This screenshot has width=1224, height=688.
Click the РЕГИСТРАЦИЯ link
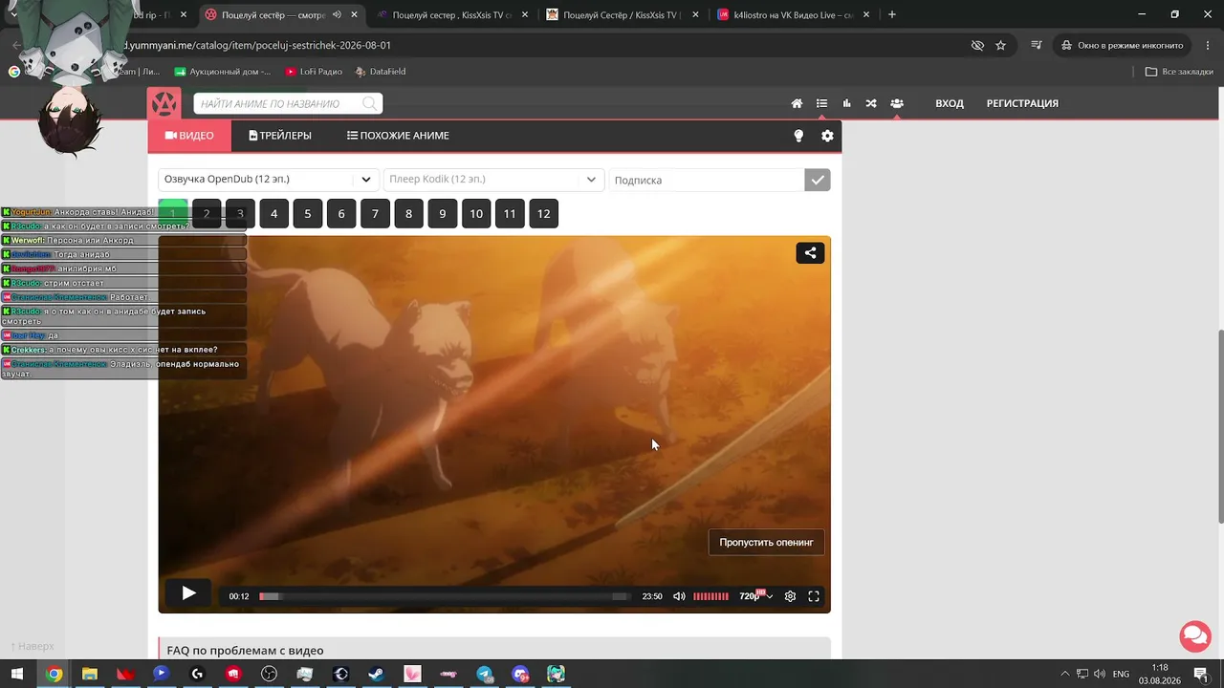click(x=1022, y=103)
